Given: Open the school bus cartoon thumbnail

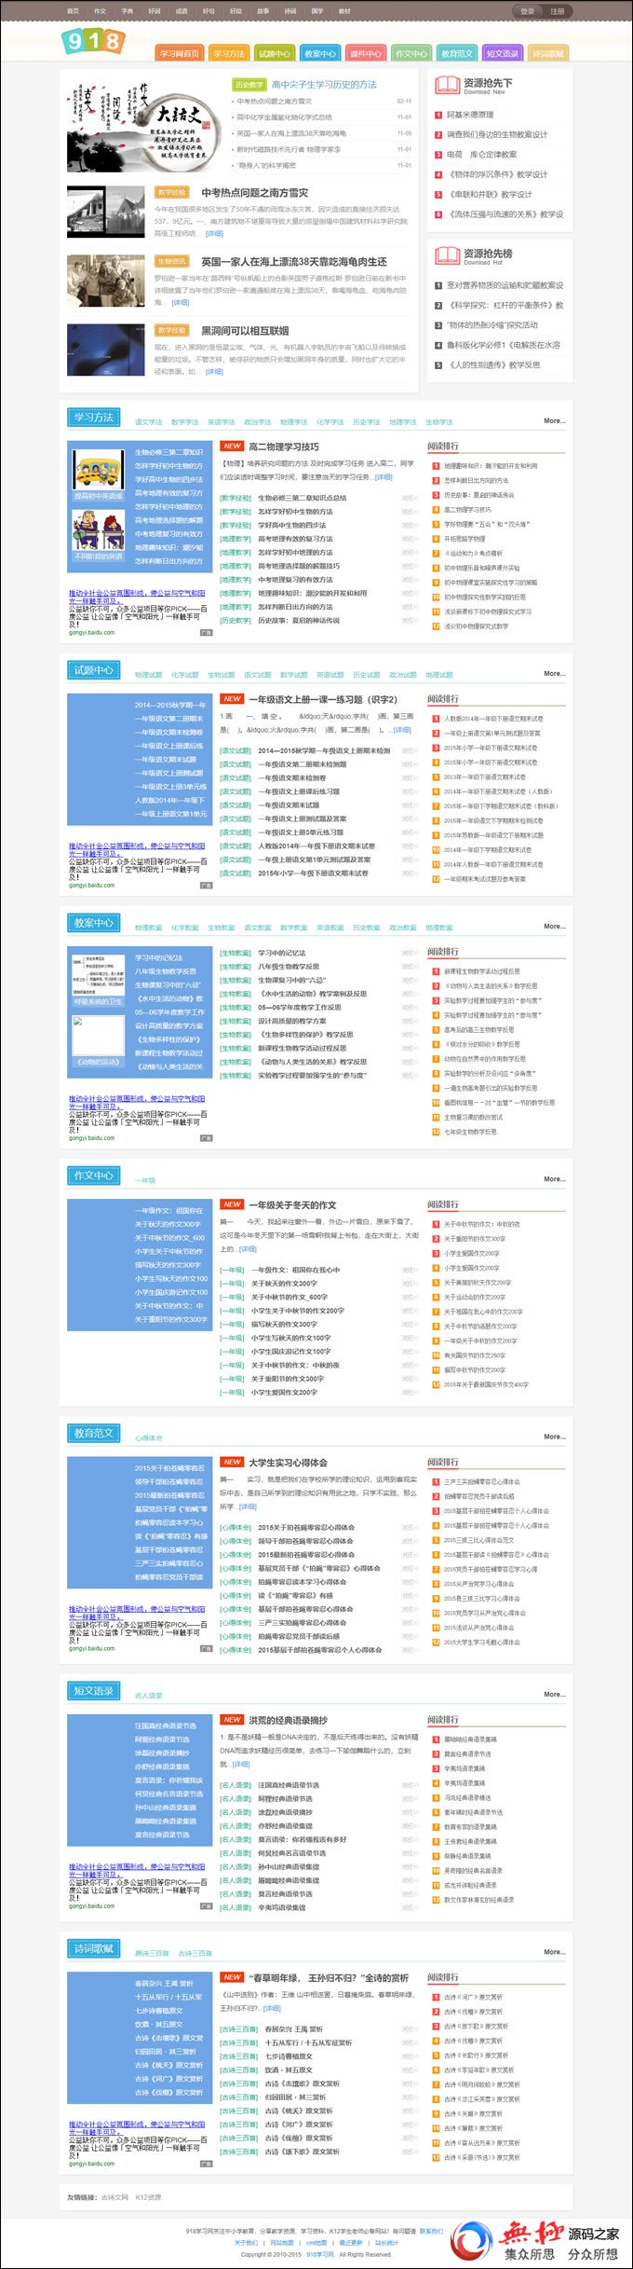Looking at the screenshot, I should (x=99, y=471).
